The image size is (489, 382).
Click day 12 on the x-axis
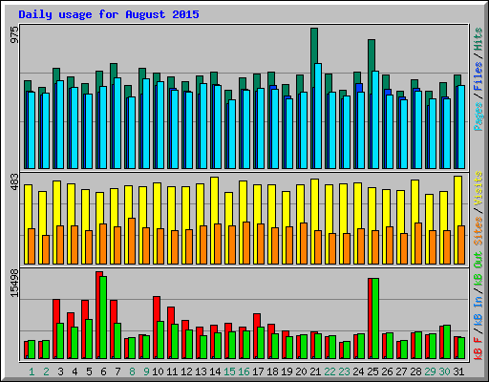(x=186, y=371)
